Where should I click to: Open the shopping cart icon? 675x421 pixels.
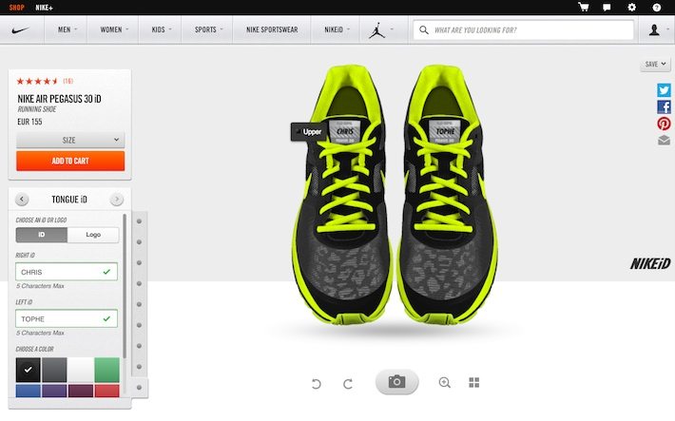(584, 7)
